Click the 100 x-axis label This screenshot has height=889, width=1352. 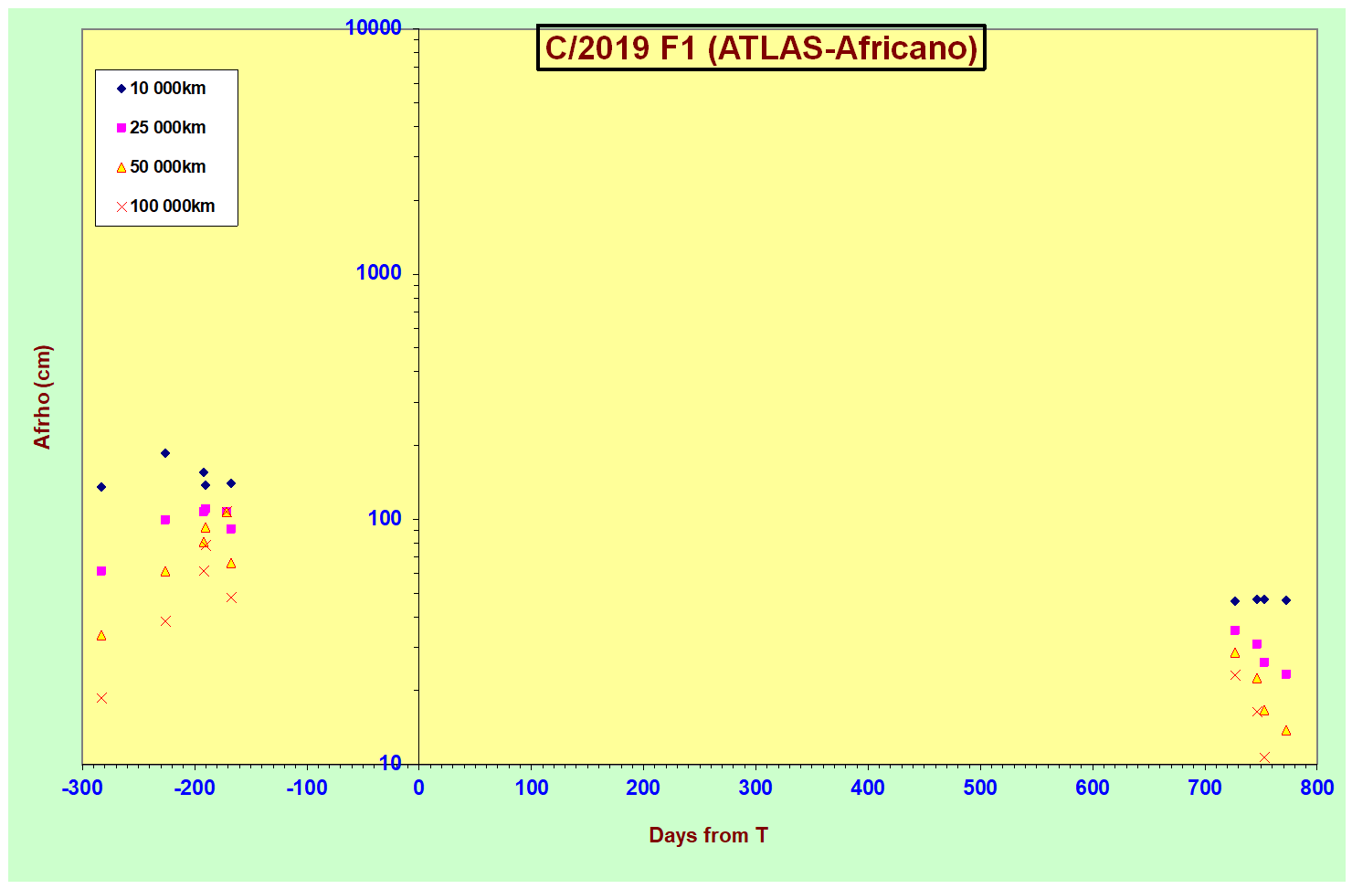[531, 788]
